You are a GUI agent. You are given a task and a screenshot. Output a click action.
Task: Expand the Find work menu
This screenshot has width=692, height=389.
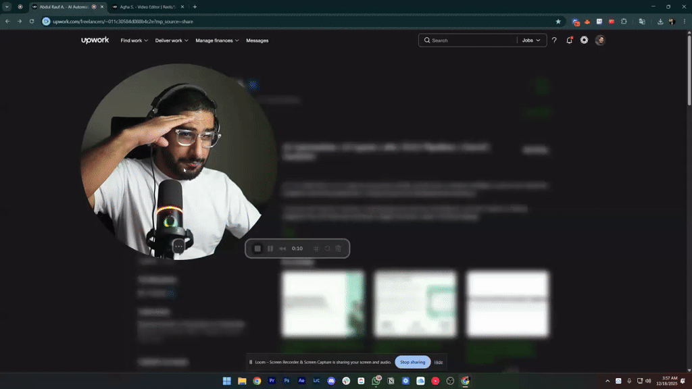(x=134, y=41)
